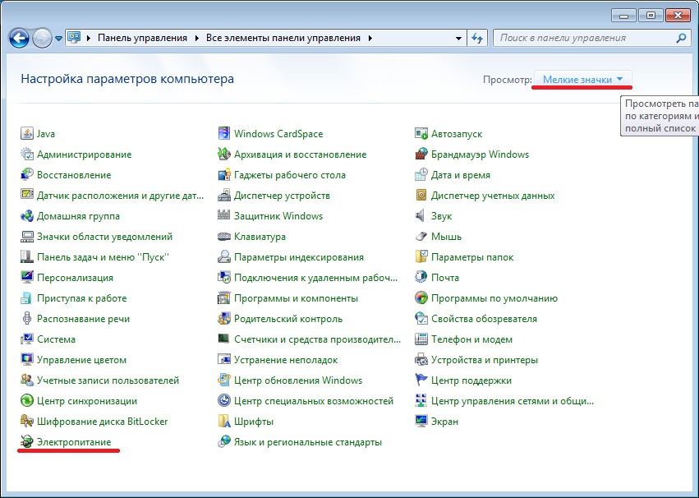The width and height of the screenshot is (699, 498).
Task: Click the Клавиатура keyboard icon
Action: pos(224,237)
